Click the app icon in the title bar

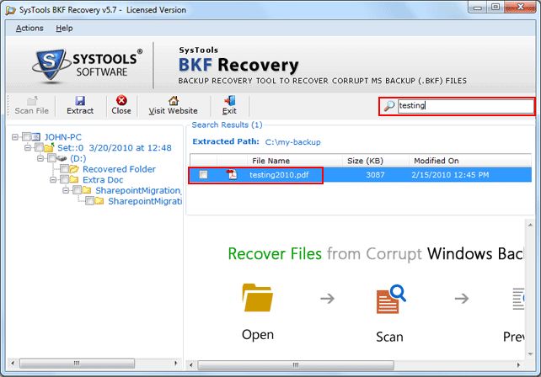tap(11, 10)
